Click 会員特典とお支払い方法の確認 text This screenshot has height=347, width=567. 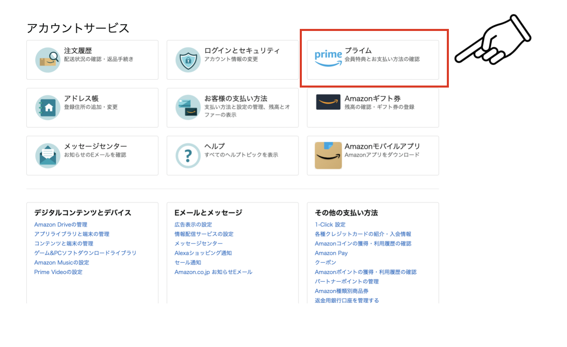(382, 59)
